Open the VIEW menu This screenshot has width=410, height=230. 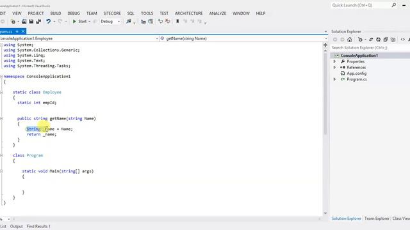(x=17, y=13)
